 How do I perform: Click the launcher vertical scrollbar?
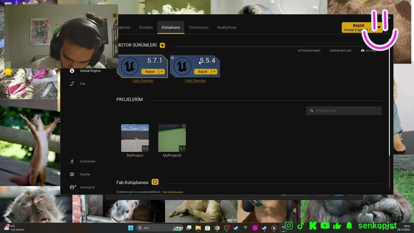tap(389, 97)
